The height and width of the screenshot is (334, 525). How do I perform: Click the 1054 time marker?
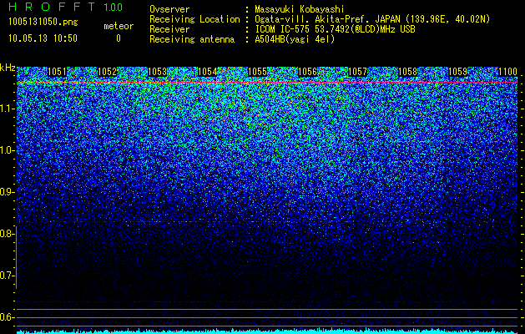(x=207, y=72)
